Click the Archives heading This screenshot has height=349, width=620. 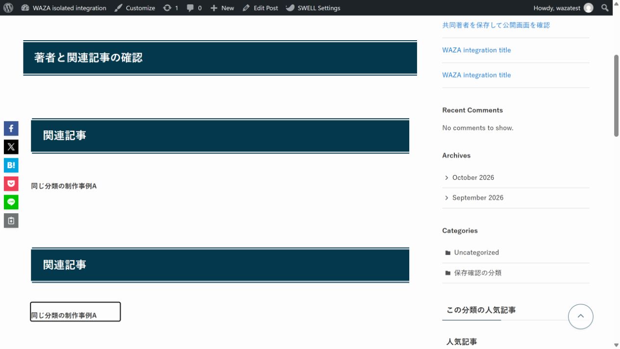456,155
